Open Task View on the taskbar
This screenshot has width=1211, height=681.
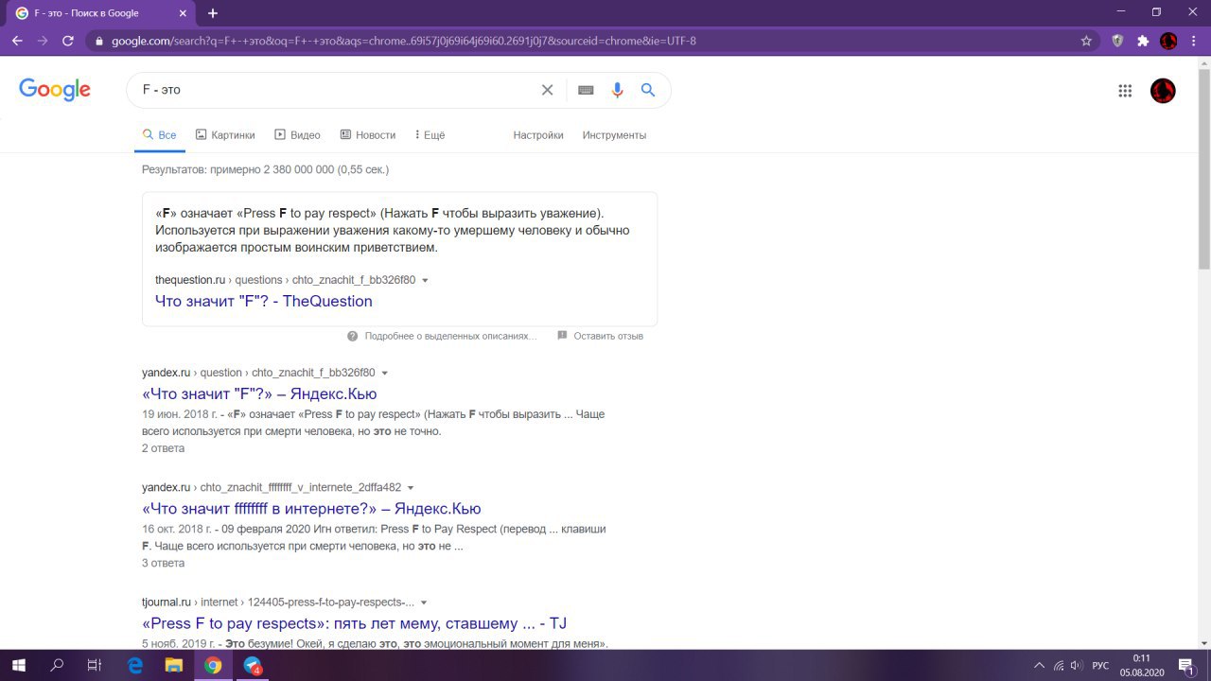94,665
